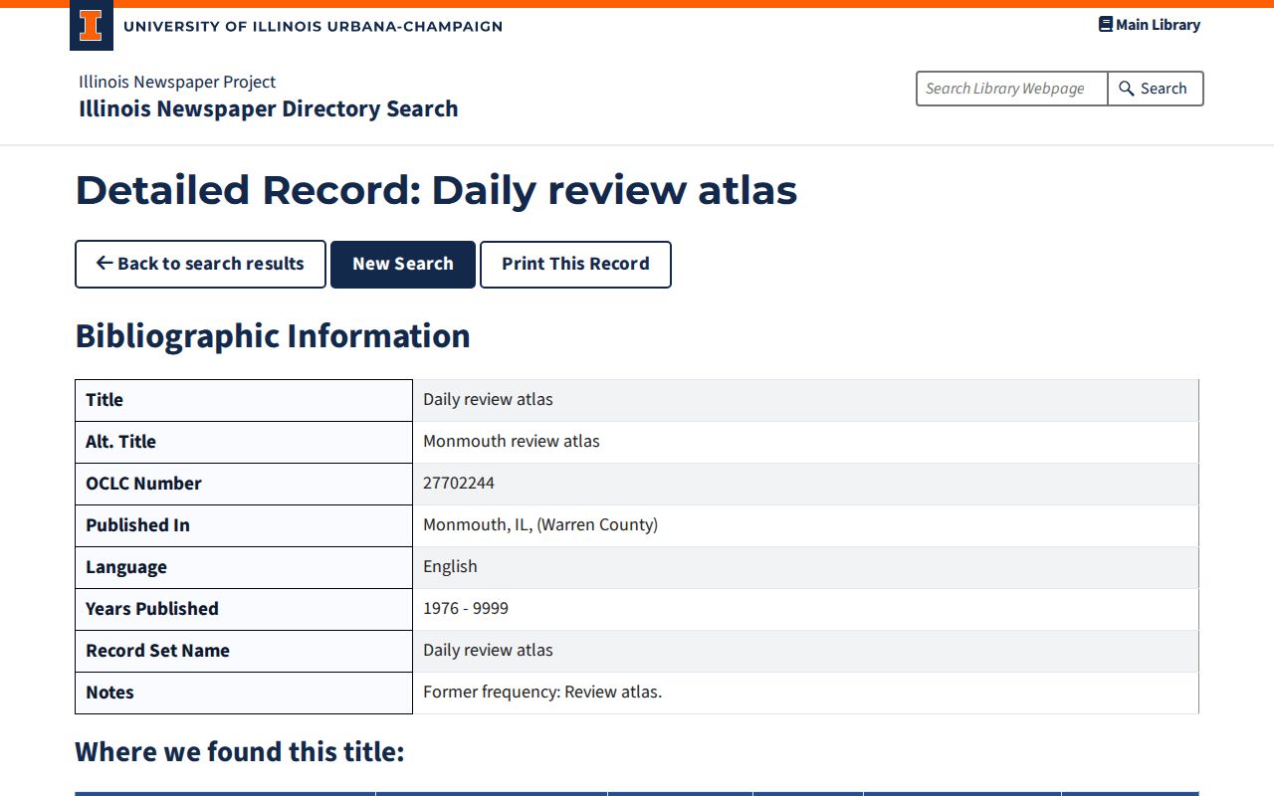Viewport: 1274px width, 796px height.
Task: Click the Title row header
Action: coord(244,400)
